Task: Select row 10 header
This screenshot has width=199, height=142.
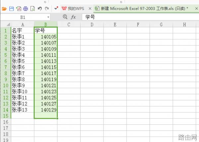Action: [6, 85]
